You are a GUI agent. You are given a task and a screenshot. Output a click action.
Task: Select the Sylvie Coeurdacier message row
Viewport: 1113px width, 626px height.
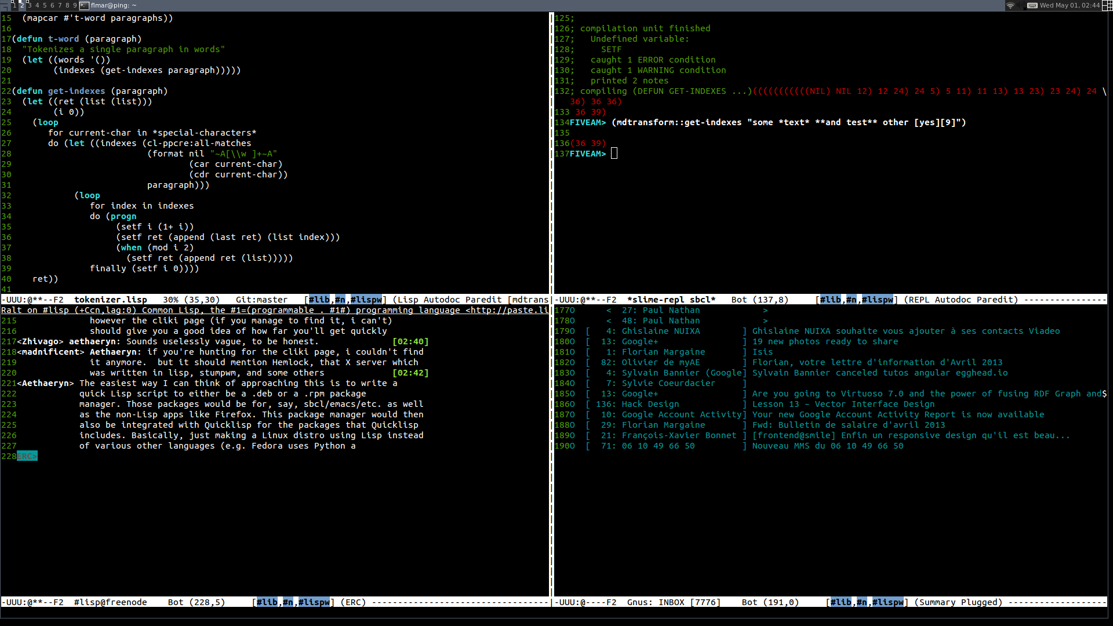pos(666,383)
